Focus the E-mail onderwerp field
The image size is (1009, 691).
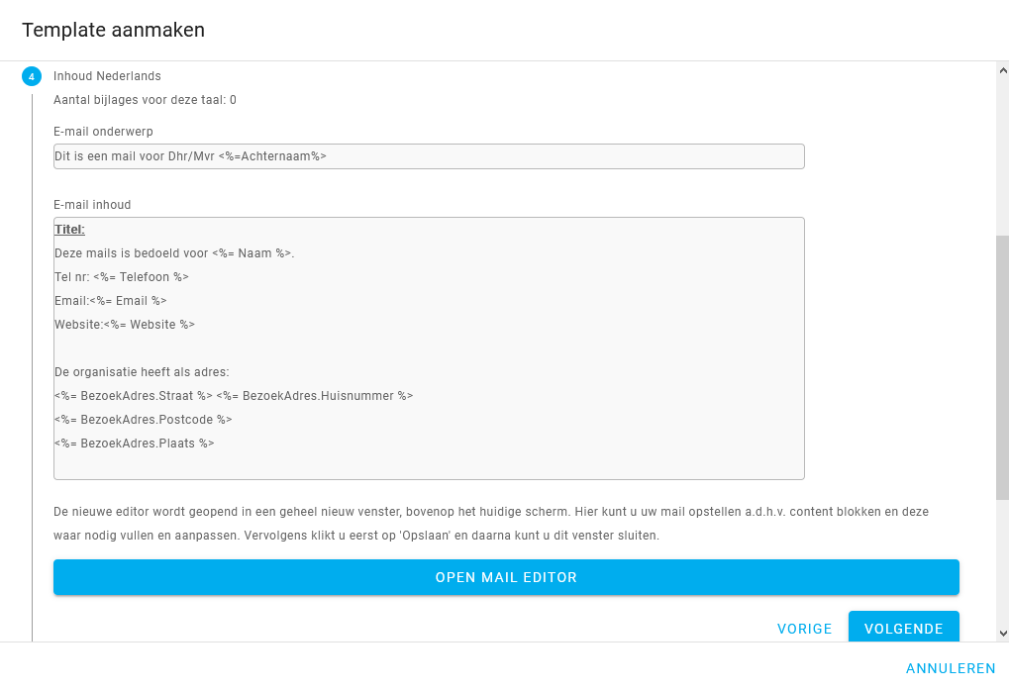429,156
